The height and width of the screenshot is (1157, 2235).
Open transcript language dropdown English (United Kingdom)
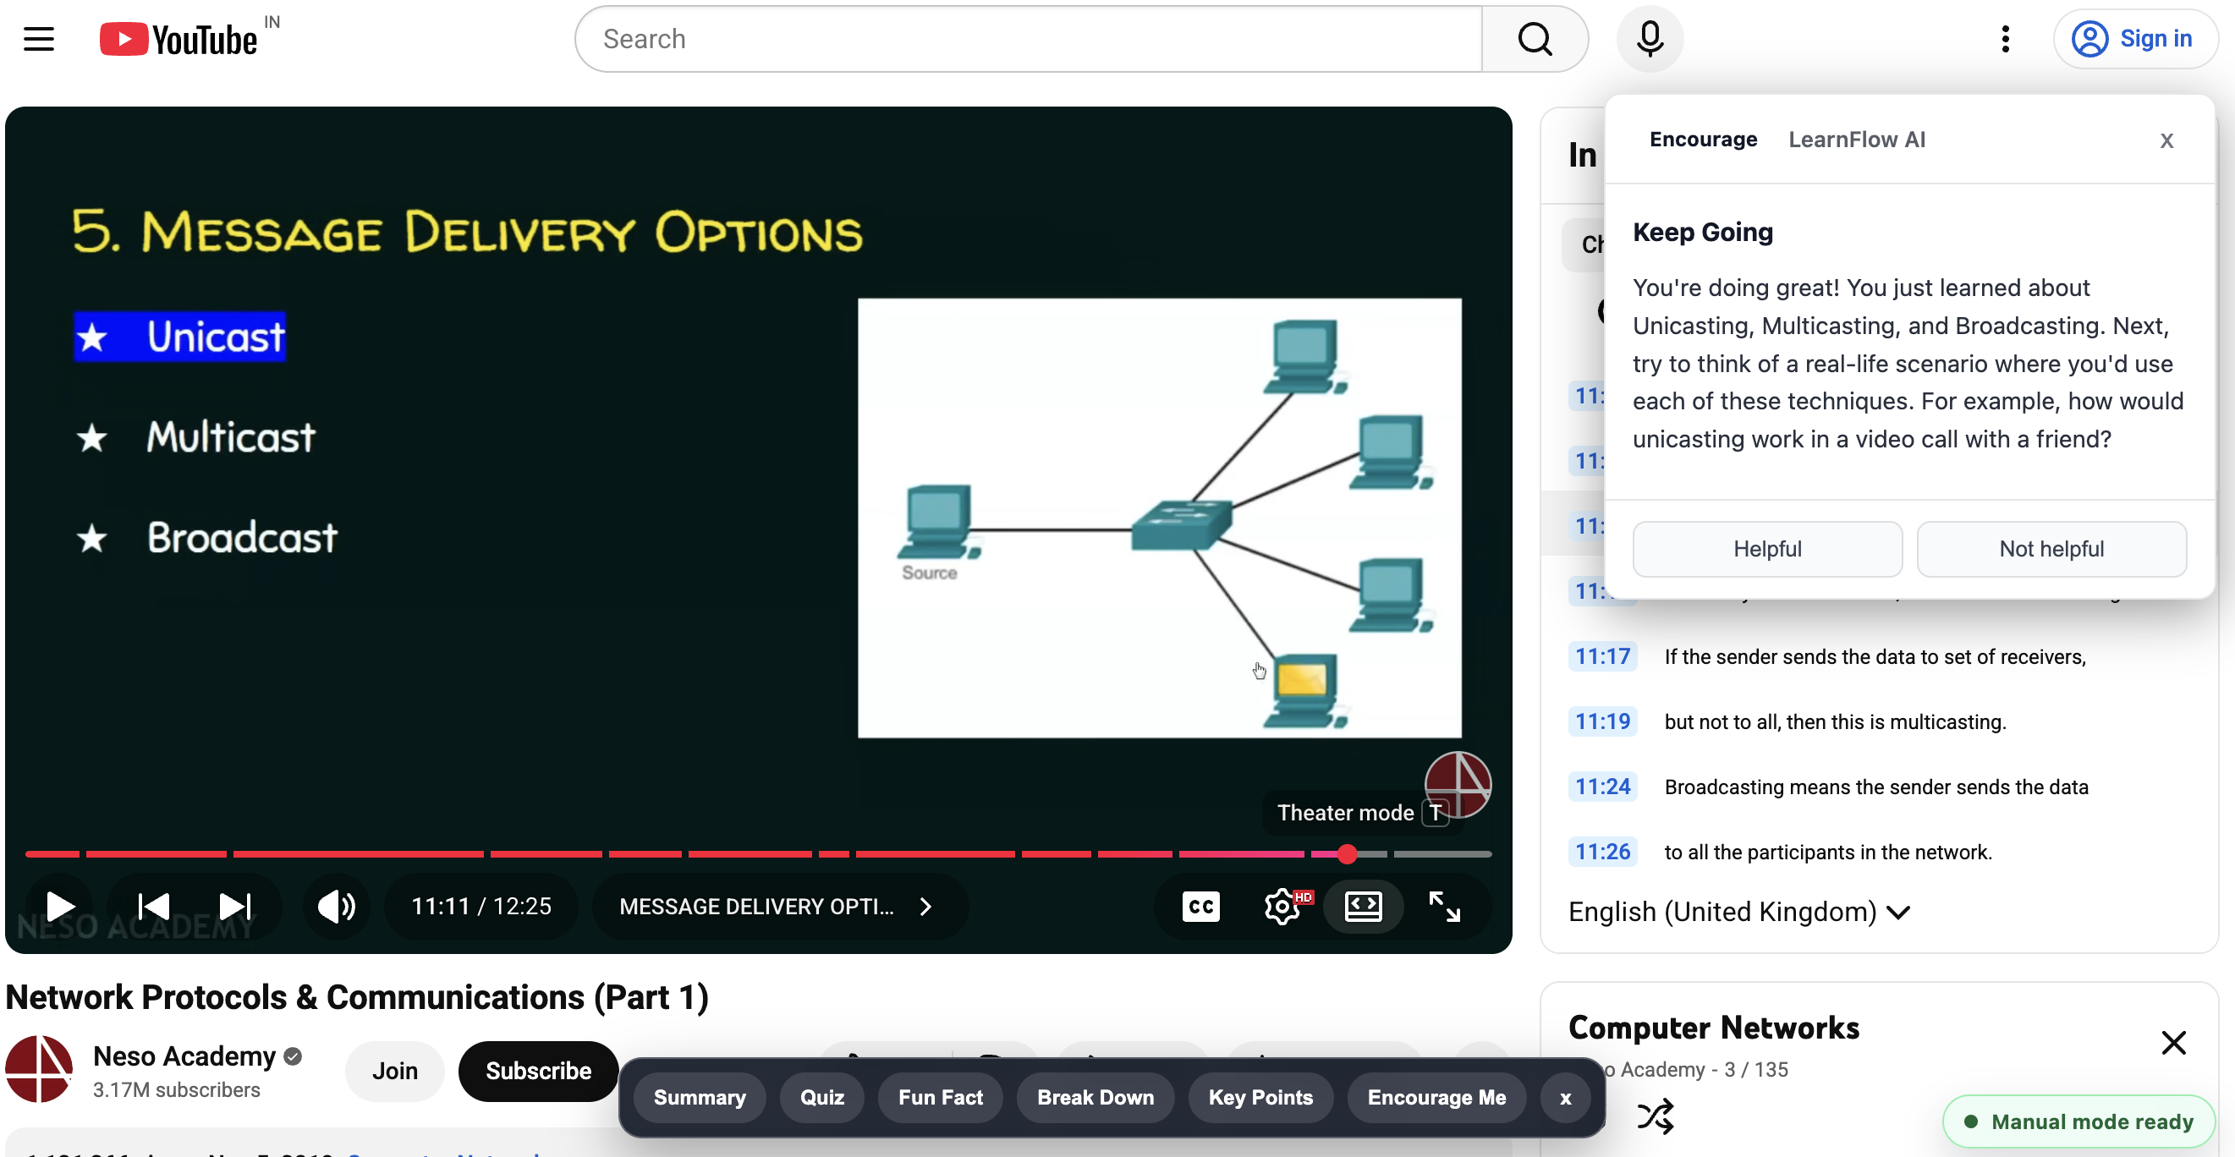(x=1738, y=912)
